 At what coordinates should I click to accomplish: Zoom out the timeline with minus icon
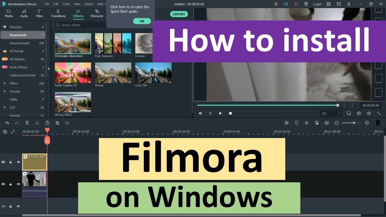pyautogui.click(x=337, y=123)
